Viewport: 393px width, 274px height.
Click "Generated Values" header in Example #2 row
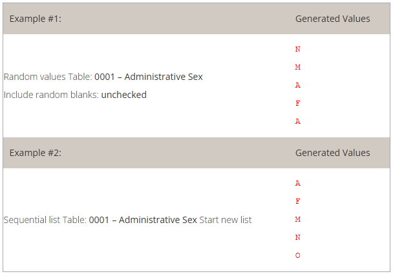click(x=332, y=153)
